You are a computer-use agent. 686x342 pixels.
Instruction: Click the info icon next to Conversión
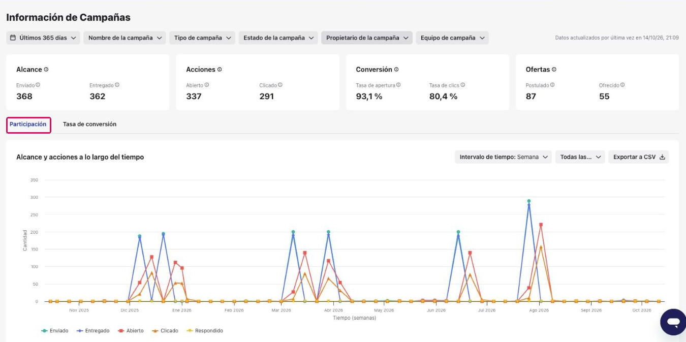pyautogui.click(x=396, y=70)
